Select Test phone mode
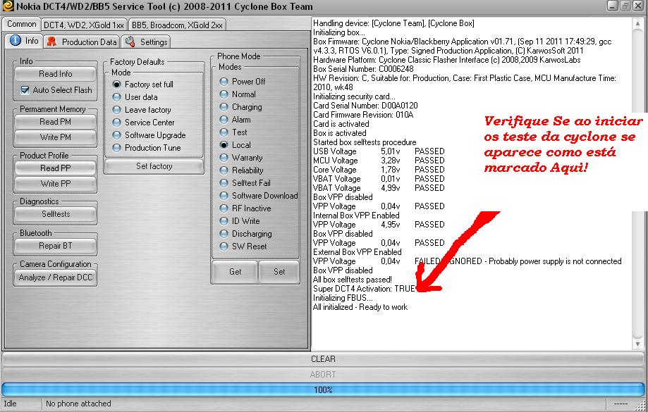This screenshot has width=648, height=412. [224, 132]
